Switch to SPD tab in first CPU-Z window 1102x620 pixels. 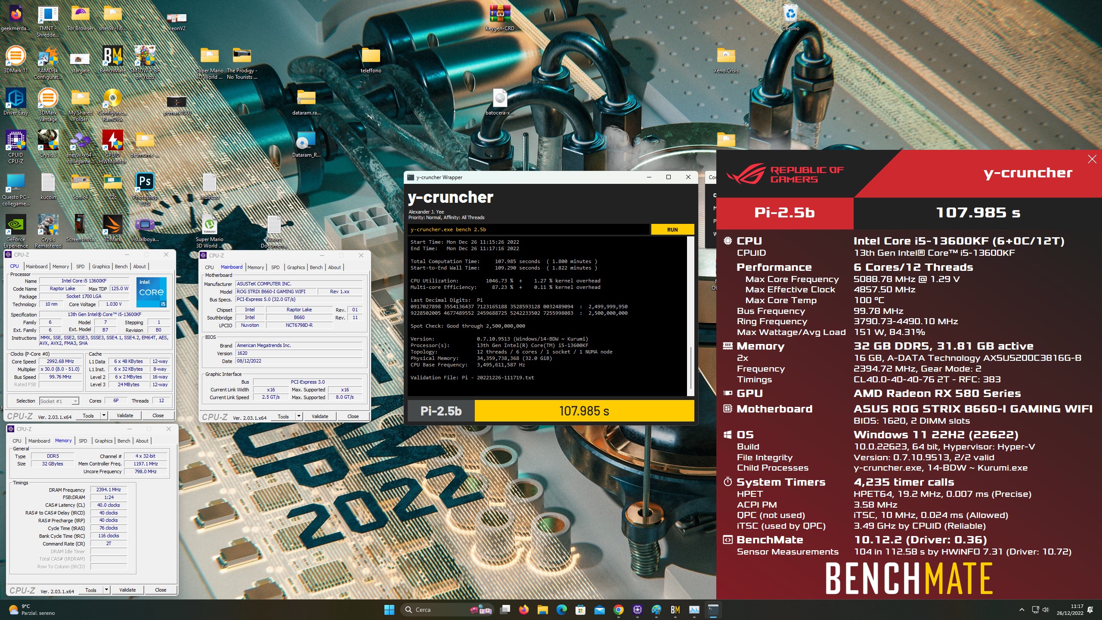[80, 267]
